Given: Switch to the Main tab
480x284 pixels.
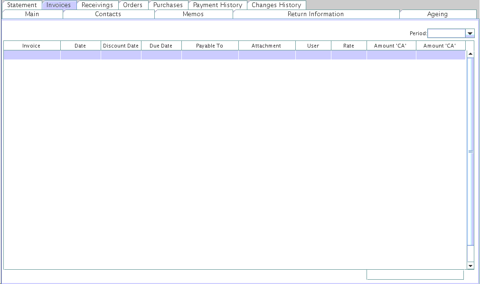Looking at the screenshot, I should [32, 14].
